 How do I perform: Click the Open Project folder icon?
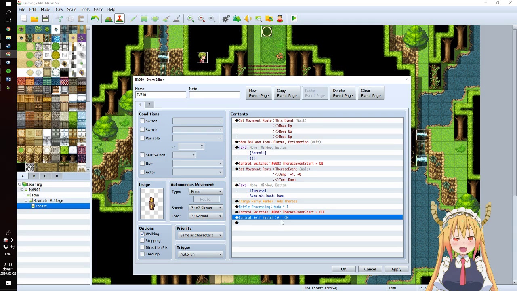(x=34, y=19)
